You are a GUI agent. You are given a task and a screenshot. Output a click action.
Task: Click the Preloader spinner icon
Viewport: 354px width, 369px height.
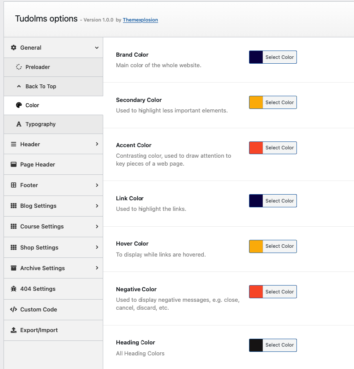click(19, 67)
